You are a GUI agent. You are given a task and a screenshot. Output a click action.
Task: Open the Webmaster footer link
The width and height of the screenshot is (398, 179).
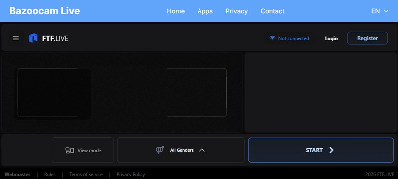(17, 174)
